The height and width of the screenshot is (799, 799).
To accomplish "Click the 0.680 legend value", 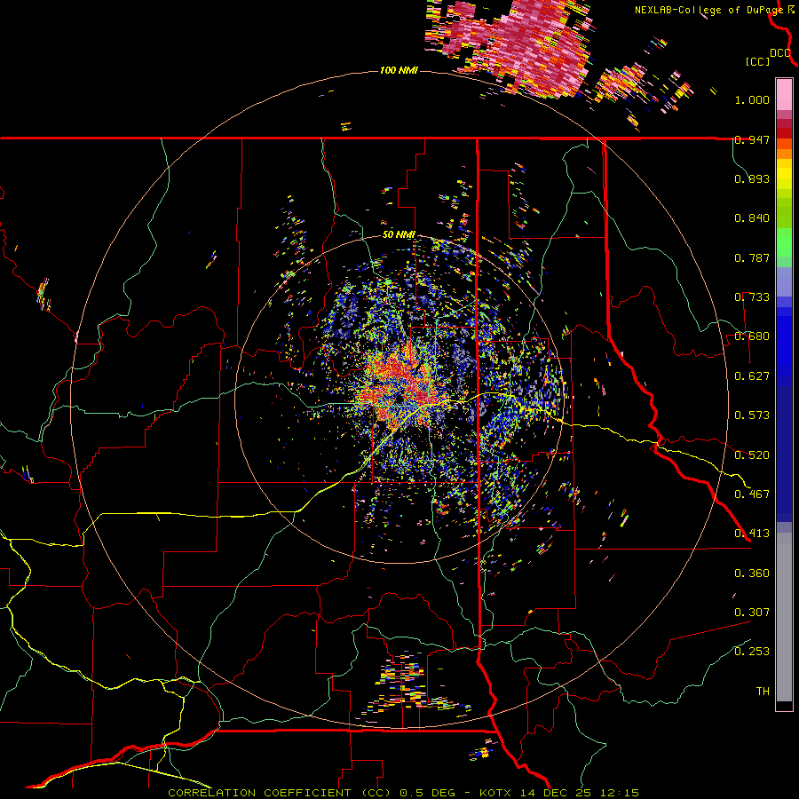I will point(752,336).
